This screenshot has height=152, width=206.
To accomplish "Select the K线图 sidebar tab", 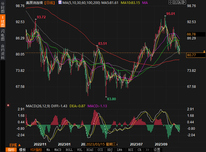I will (x=3, y=21).
